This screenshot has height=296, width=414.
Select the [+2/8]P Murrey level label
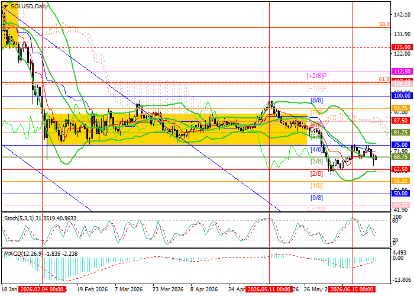pos(317,76)
